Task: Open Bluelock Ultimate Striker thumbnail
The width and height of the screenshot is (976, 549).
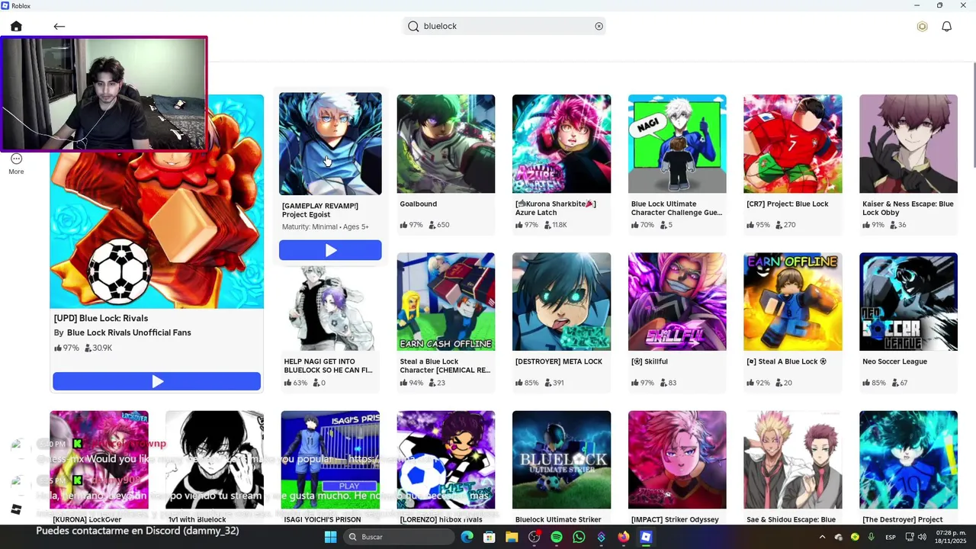Action: click(561, 460)
